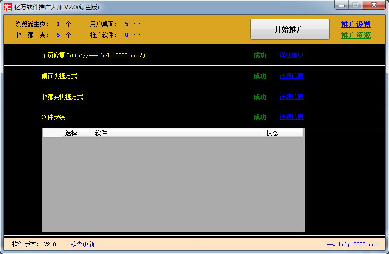View 详细信息 for the 主页修复 row

[291, 55]
